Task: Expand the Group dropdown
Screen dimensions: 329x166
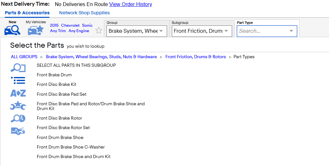Action: [x=136, y=31]
